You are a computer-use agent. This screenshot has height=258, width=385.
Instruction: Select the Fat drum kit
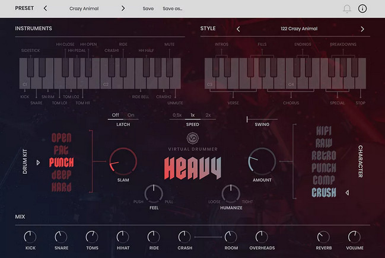tap(61, 150)
